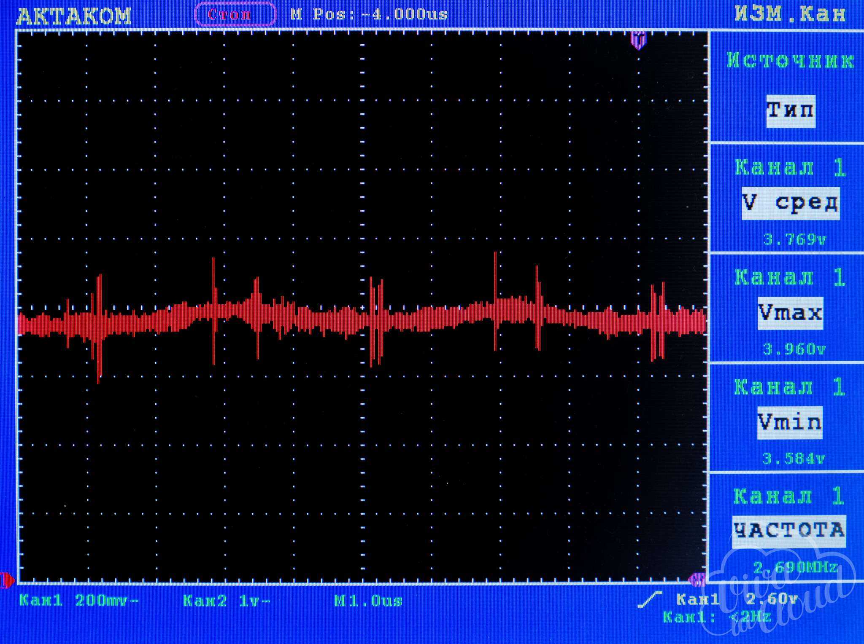Click the rising edge trigger slope icon
Screen dimensions: 864x644
click(x=649, y=599)
